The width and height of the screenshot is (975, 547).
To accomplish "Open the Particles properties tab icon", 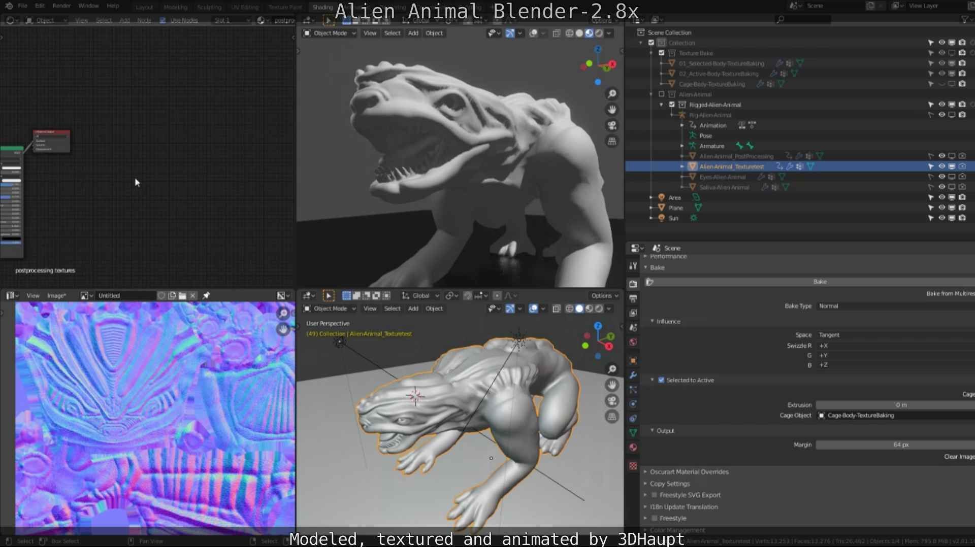I will click(633, 390).
